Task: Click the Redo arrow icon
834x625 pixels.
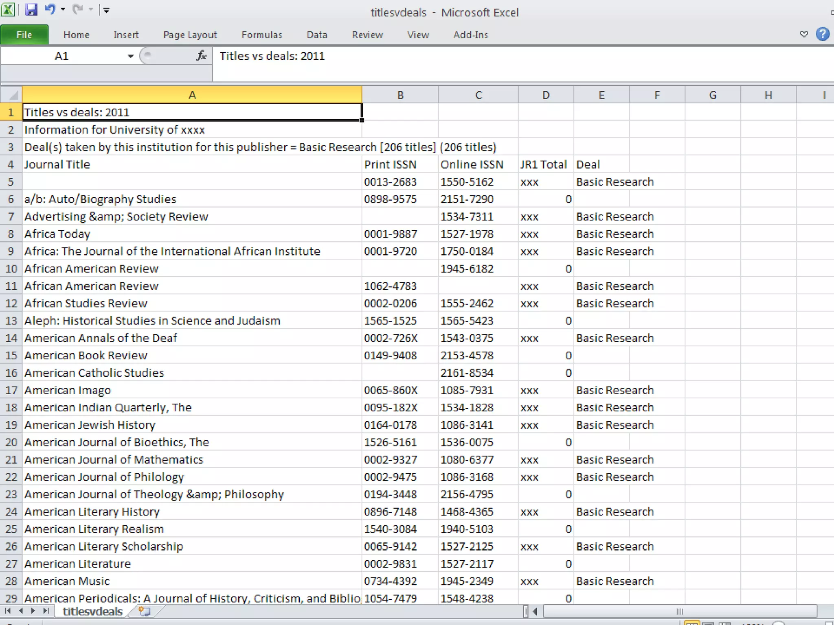Action: [77, 9]
